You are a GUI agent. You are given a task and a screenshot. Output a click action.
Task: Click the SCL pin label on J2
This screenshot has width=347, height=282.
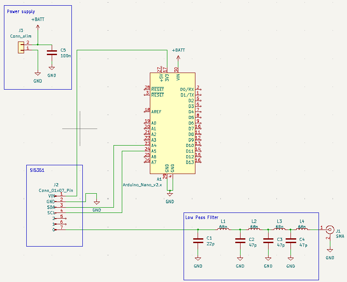point(51,213)
